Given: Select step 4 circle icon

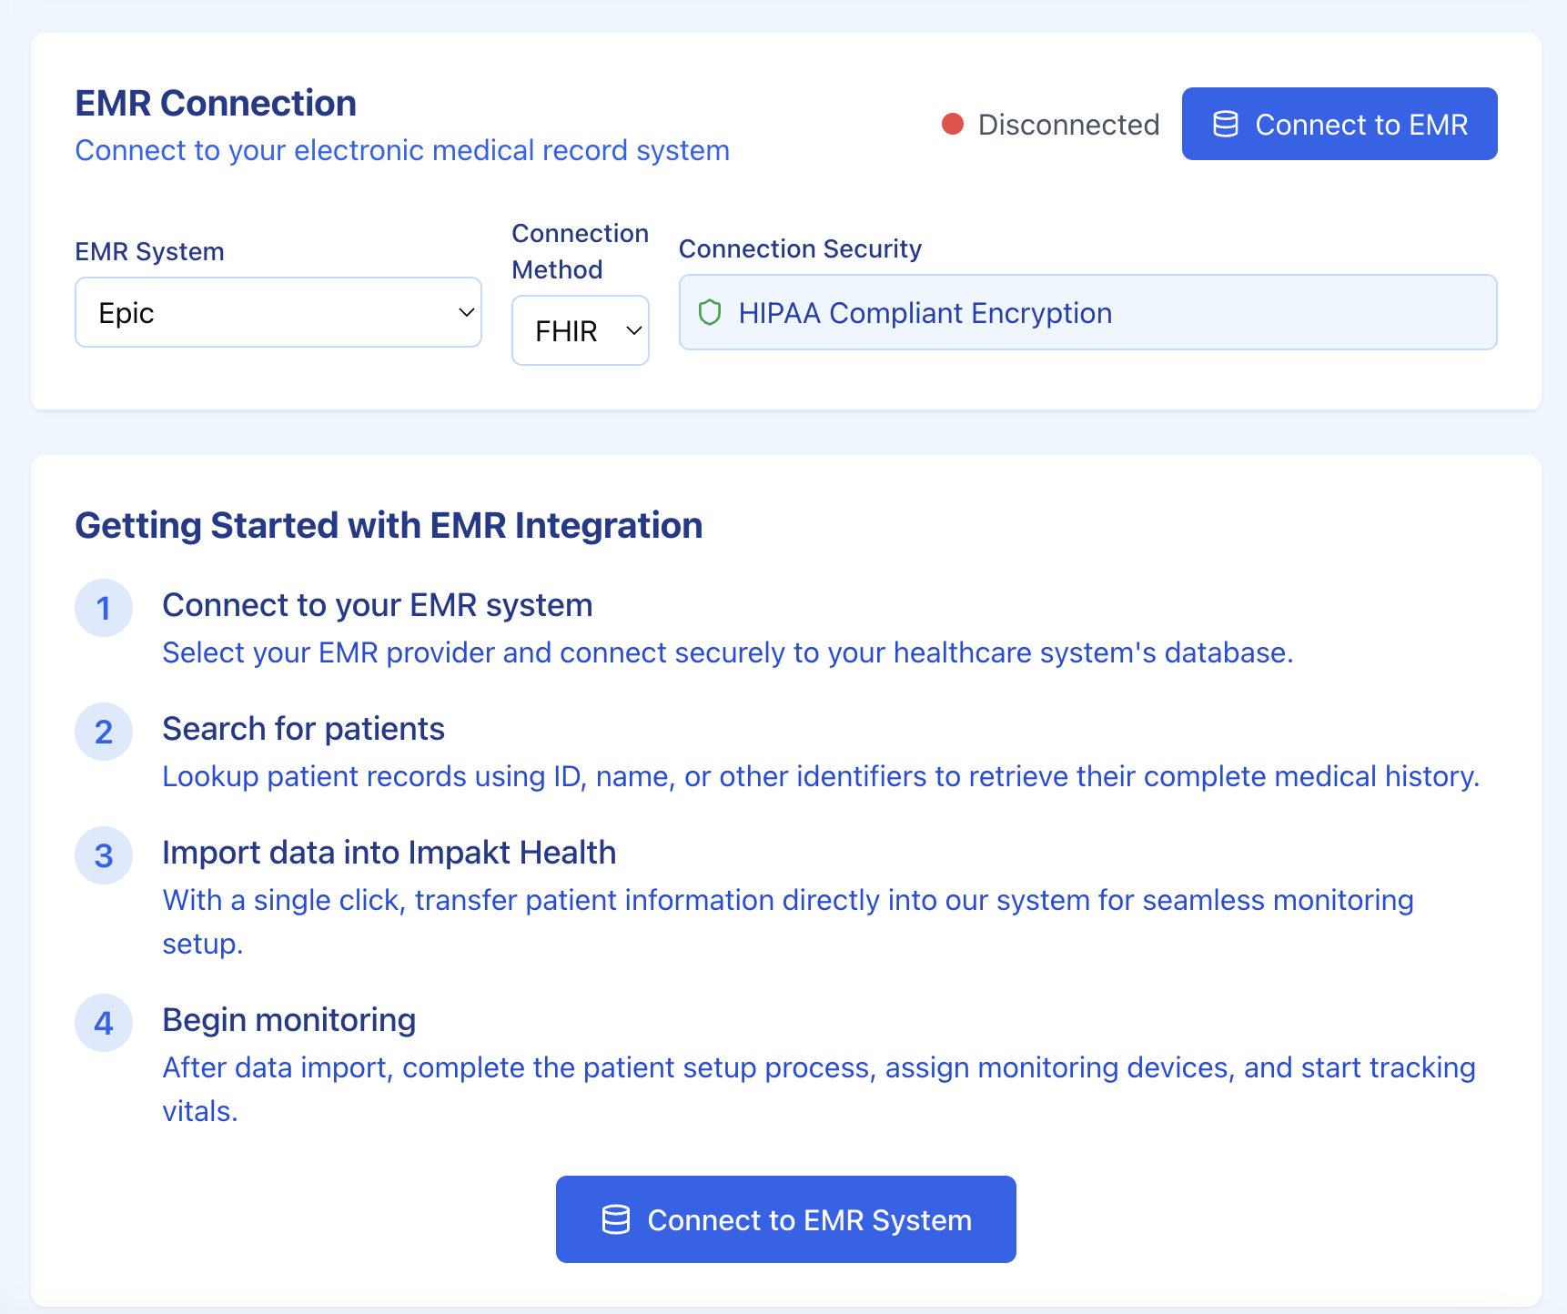Looking at the screenshot, I should point(104,1023).
